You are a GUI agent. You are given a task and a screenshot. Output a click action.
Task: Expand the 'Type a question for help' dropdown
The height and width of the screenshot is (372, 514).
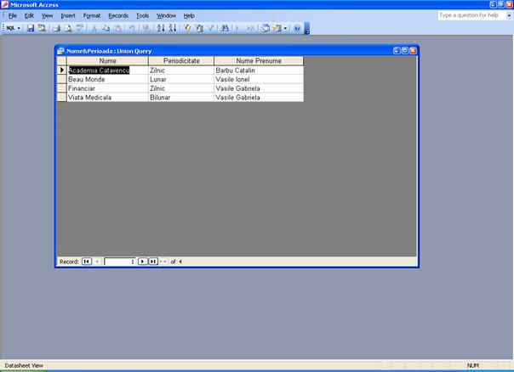[506, 15]
